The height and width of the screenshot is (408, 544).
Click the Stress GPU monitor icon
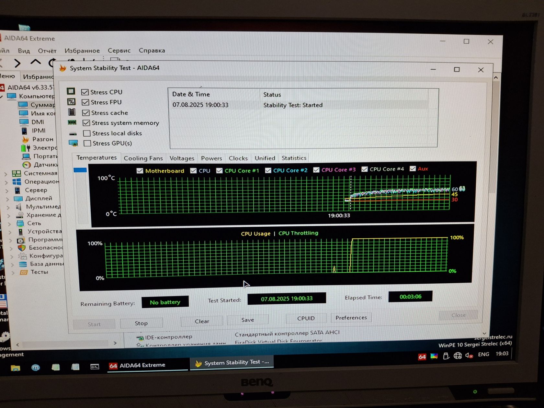pyautogui.click(x=73, y=143)
